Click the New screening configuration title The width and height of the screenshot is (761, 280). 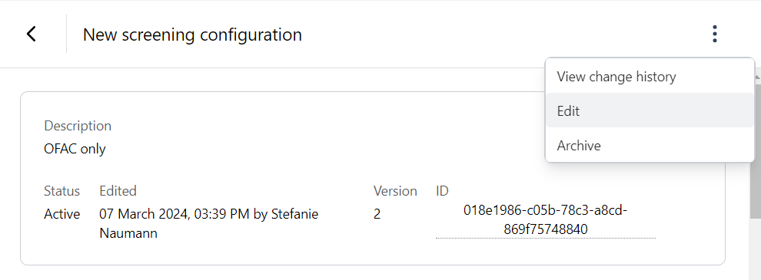(192, 35)
